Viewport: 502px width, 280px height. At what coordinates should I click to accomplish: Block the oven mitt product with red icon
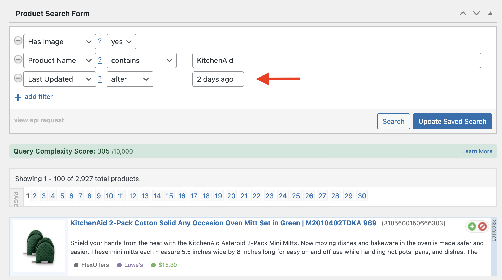pyautogui.click(x=483, y=226)
